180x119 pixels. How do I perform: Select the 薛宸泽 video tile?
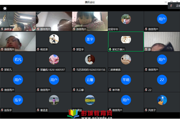coord(18,21)
